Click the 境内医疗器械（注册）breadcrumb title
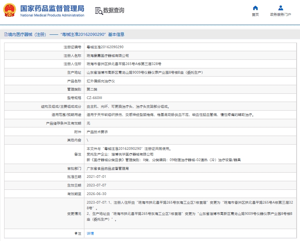Viewport: 300px width, 241px height. [x=27, y=34]
